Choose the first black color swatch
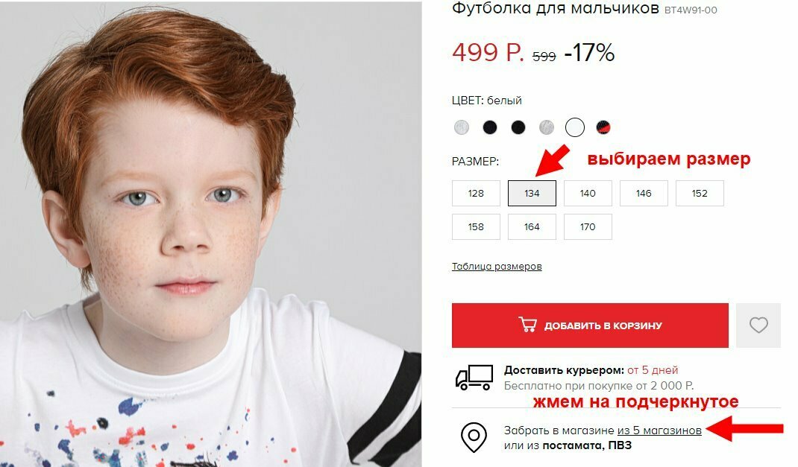798x467 pixels. point(489,127)
